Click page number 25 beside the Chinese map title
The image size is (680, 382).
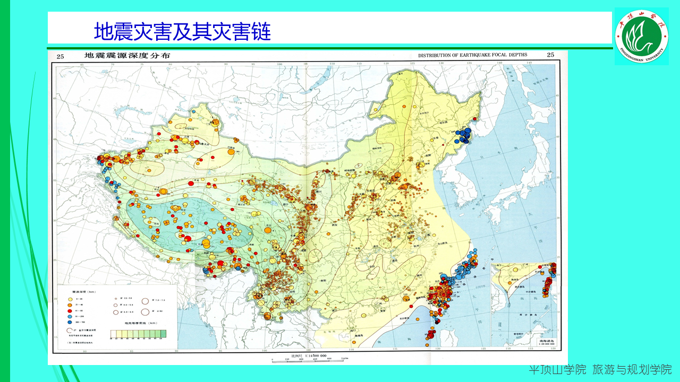pyautogui.click(x=60, y=56)
